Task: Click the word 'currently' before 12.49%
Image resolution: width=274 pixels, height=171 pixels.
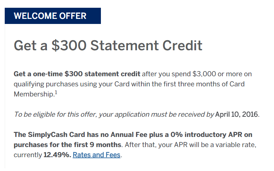Action: (x=28, y=155)
